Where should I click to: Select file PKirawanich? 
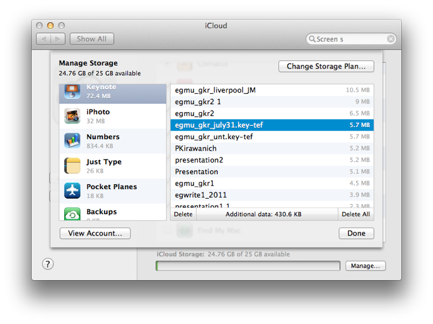[272, 148]
